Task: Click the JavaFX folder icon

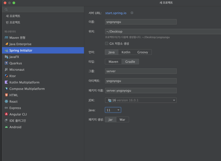Action: 7,57
